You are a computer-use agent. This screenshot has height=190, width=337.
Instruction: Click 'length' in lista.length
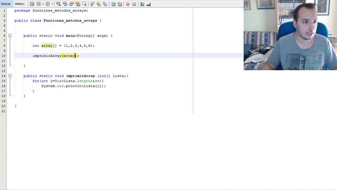point(84,81)
